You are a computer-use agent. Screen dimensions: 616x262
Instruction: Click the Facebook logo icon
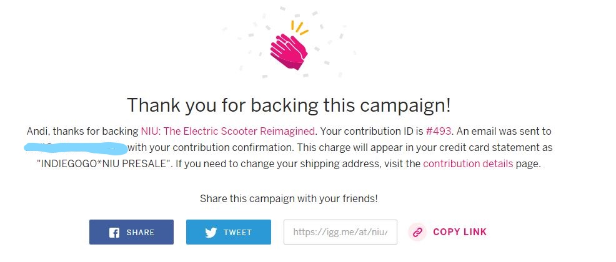click(x=114, y=233)
